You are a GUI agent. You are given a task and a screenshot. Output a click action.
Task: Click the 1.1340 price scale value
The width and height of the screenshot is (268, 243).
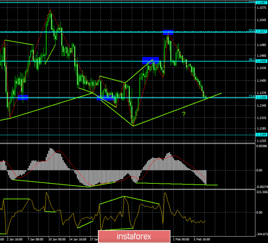(x=262, y=105)
